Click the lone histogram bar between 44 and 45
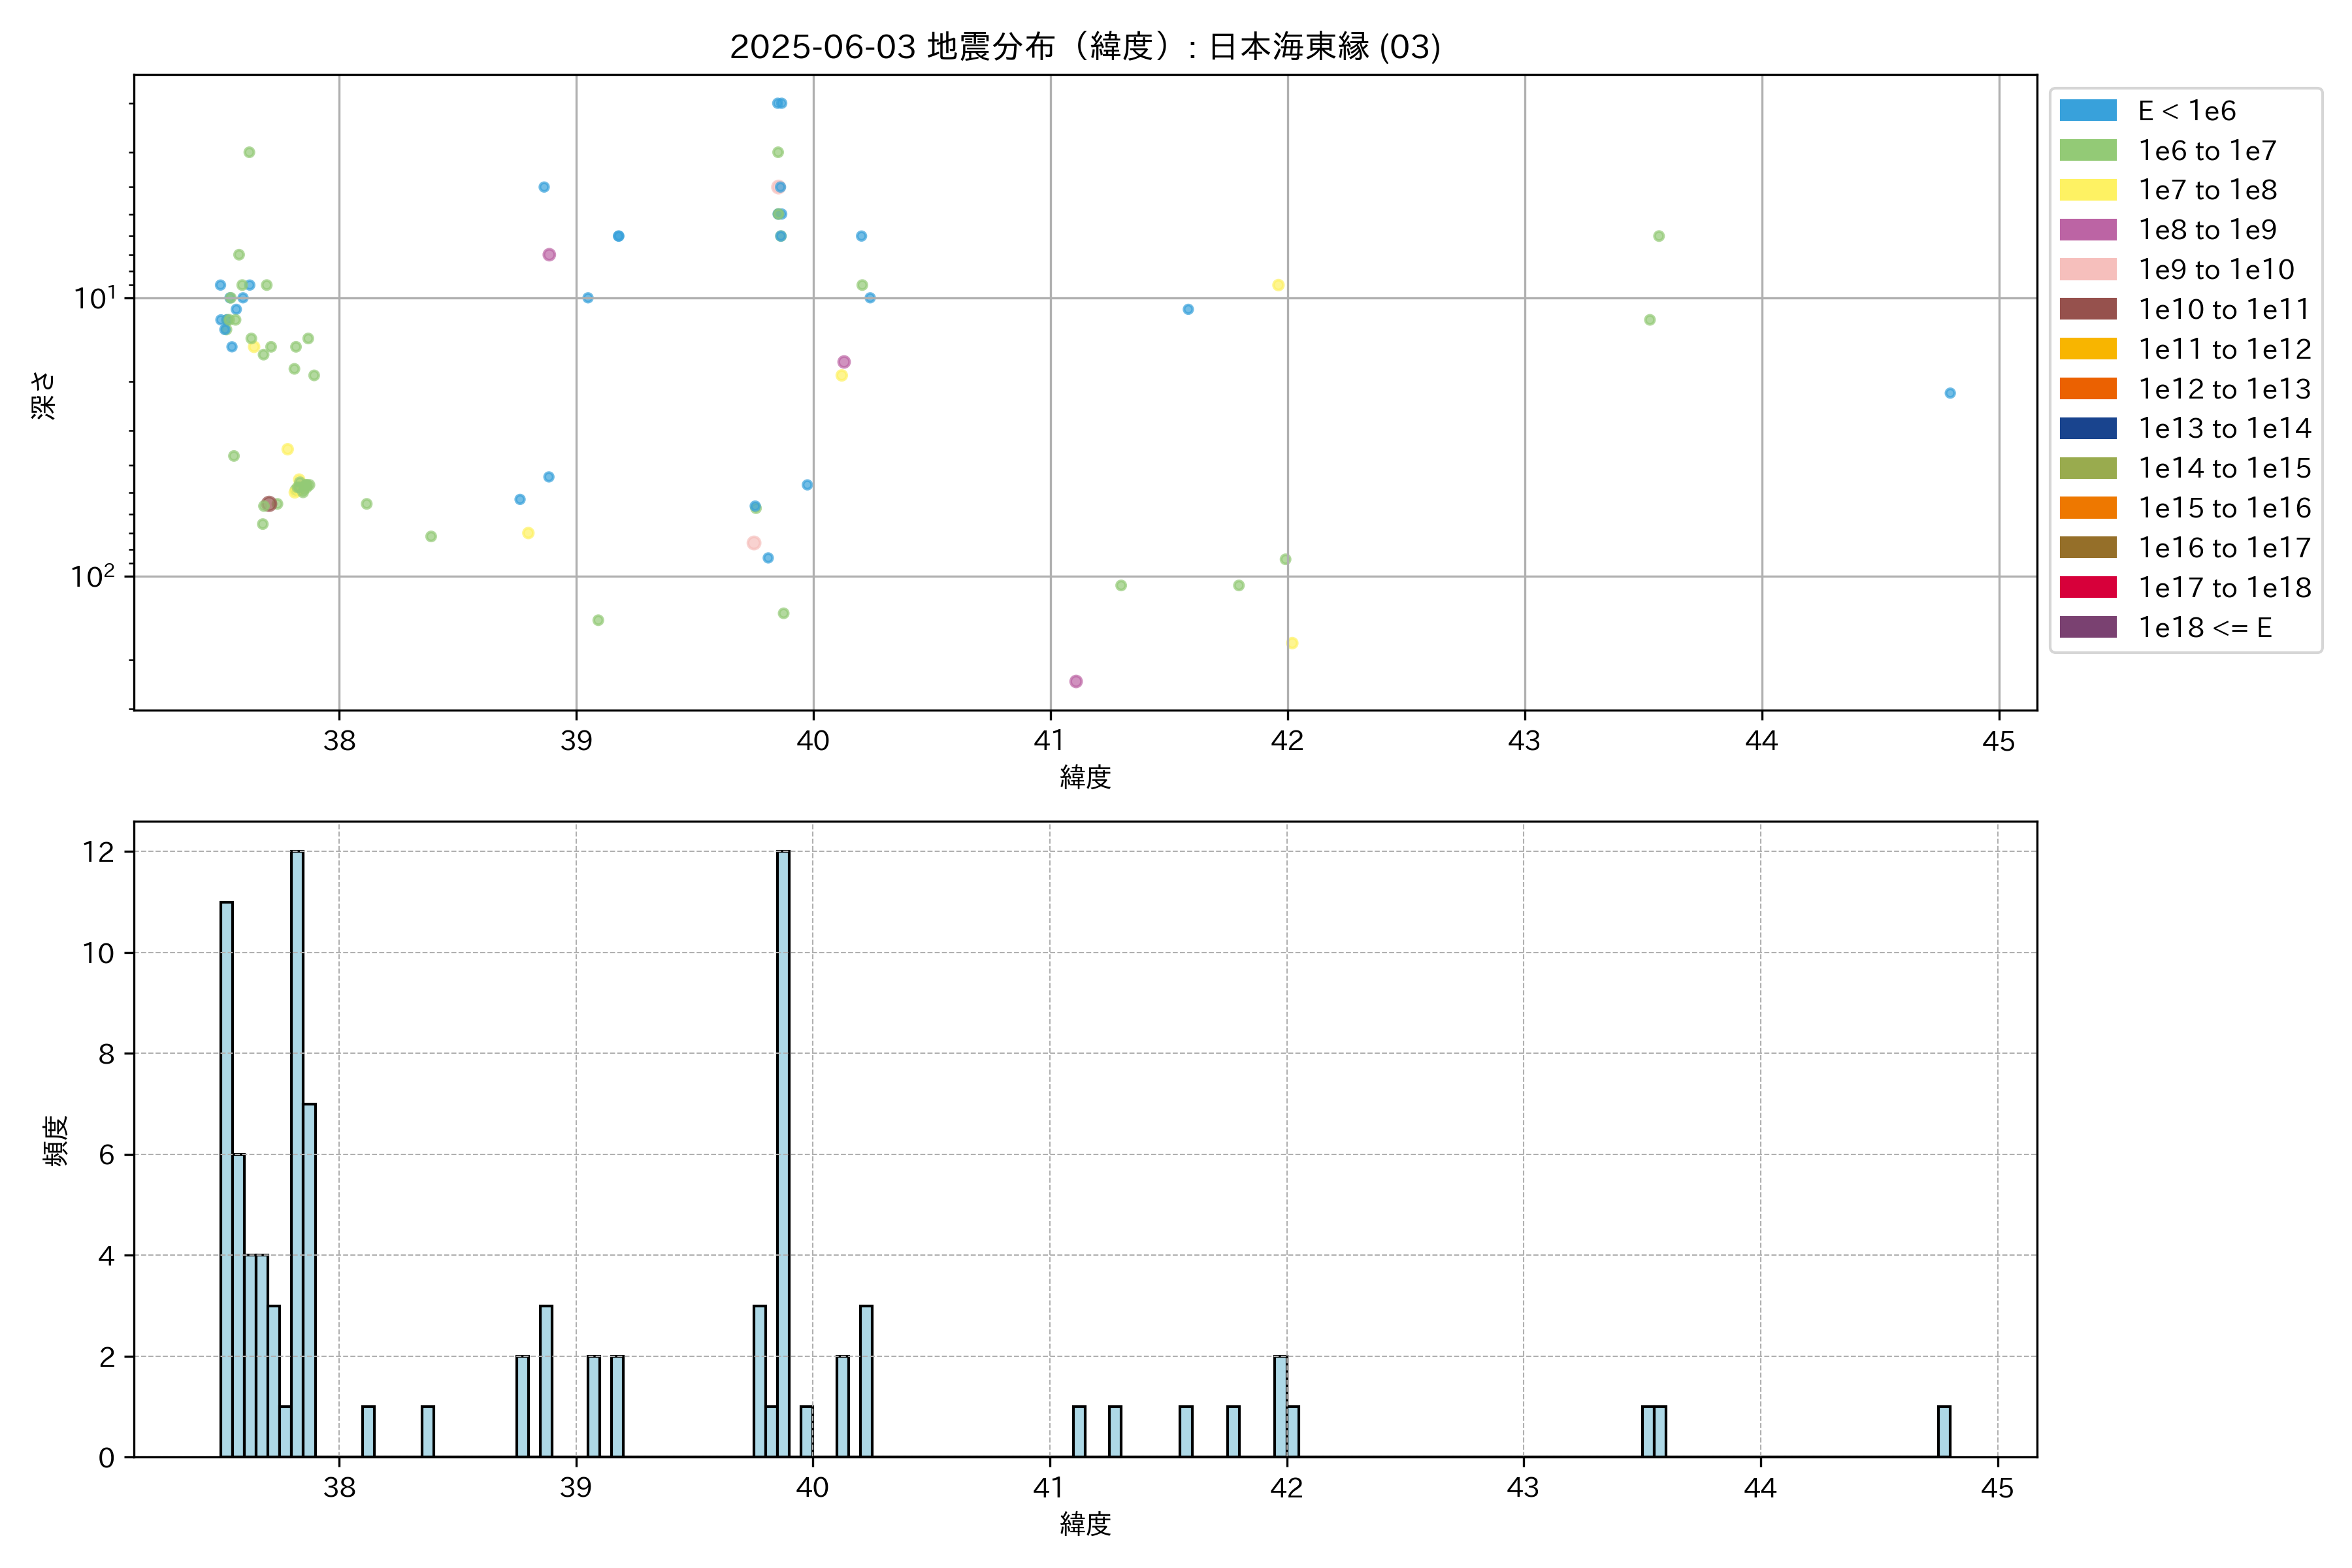Viewport: 2352px width, 1568px height. click(x=1943, y=1432)
